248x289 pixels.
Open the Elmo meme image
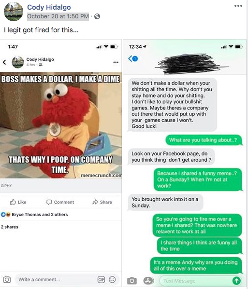(61, 125)
